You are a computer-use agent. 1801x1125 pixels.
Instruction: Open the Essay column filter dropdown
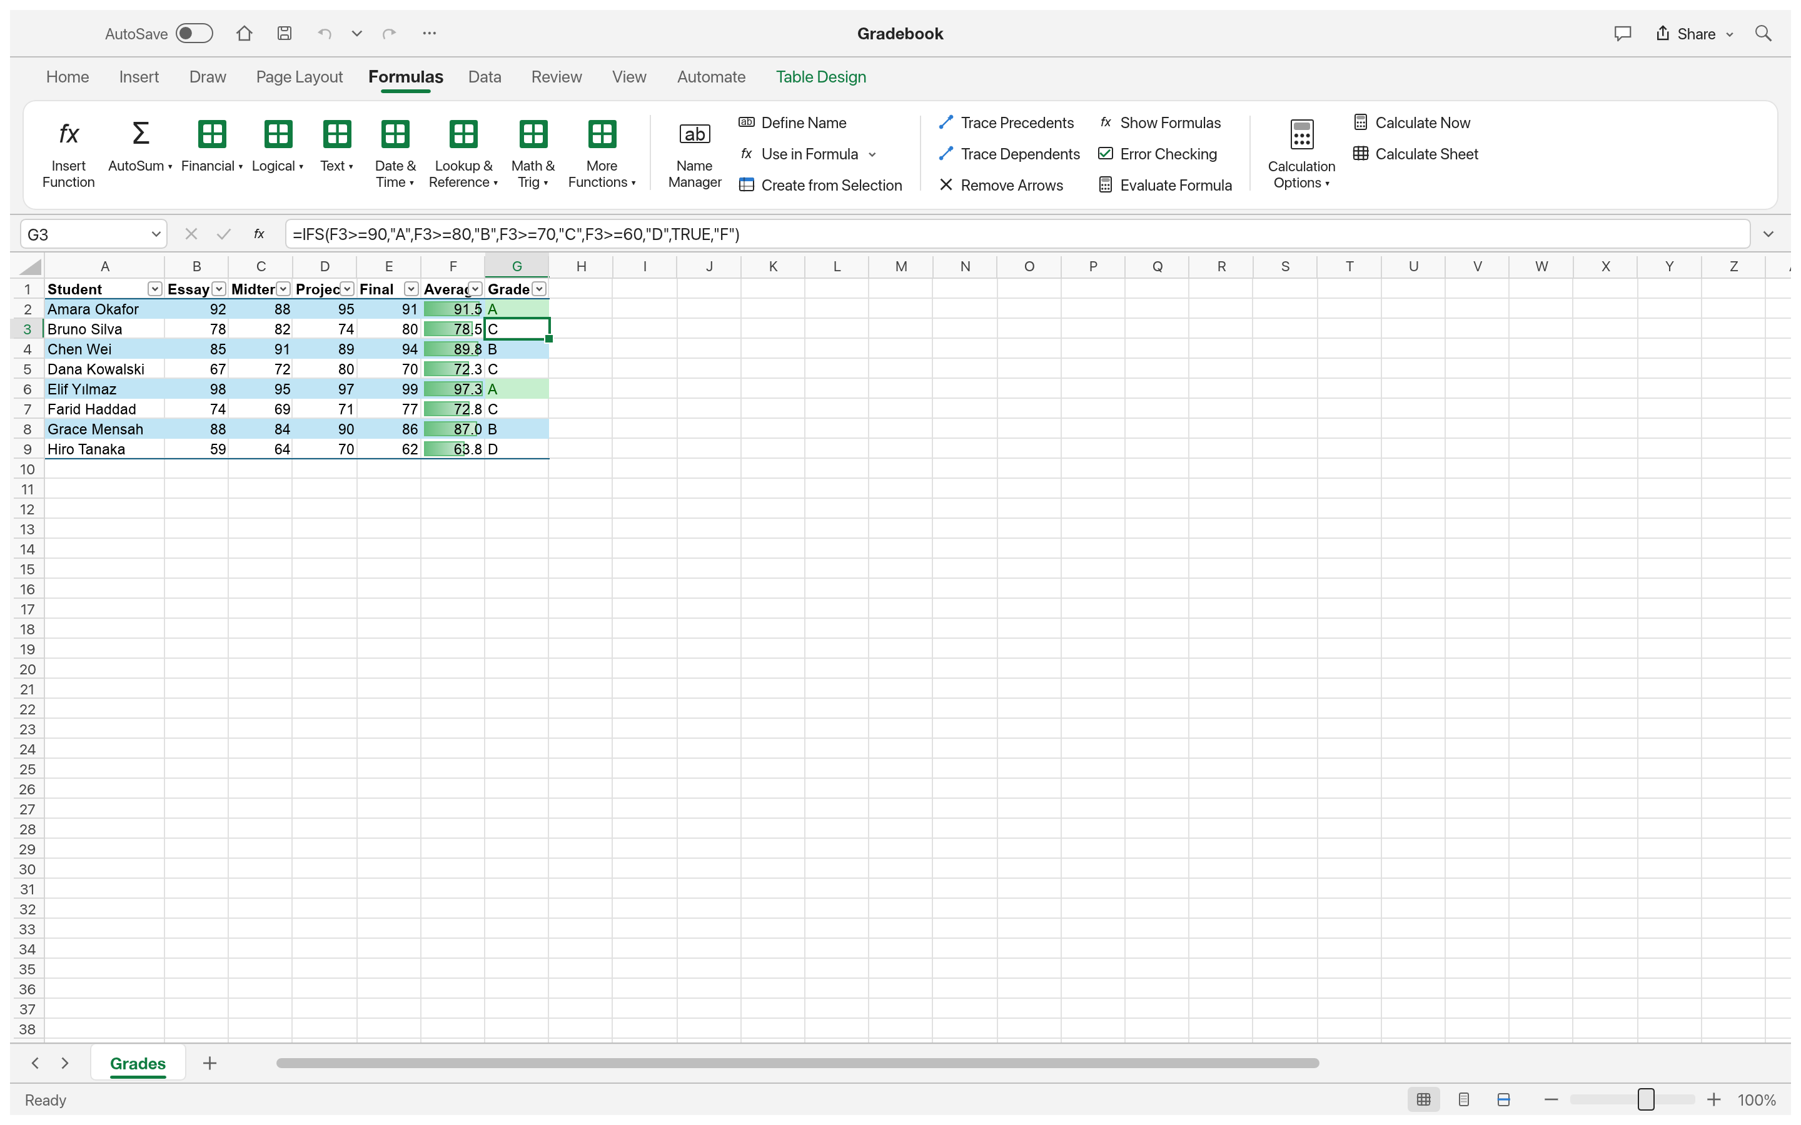219,289
